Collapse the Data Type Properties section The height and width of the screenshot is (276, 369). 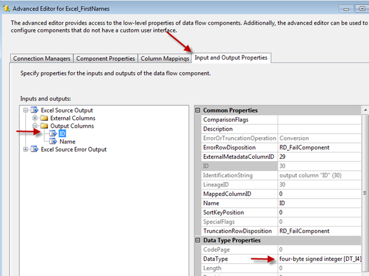point(198,241)
